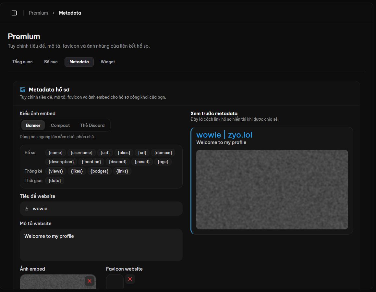Insert the {joined} variable
This screenshot has height=292, width=376.
coord(142,162)
